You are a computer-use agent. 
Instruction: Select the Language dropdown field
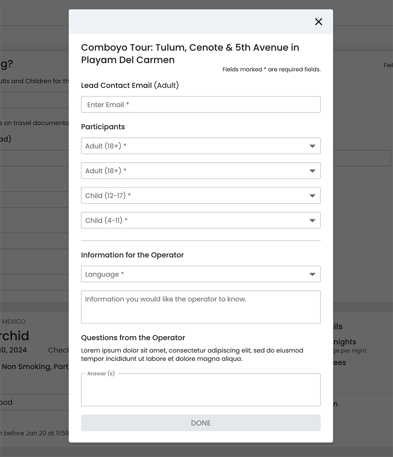(192, 274)
